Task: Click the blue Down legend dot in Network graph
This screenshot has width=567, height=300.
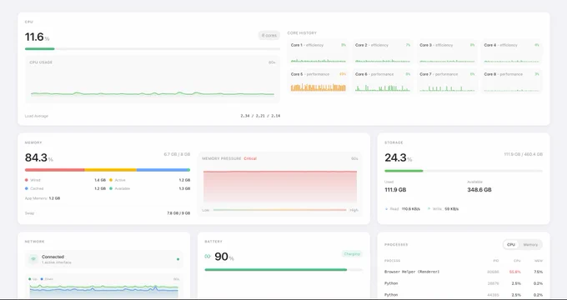Action: point(42,279)
